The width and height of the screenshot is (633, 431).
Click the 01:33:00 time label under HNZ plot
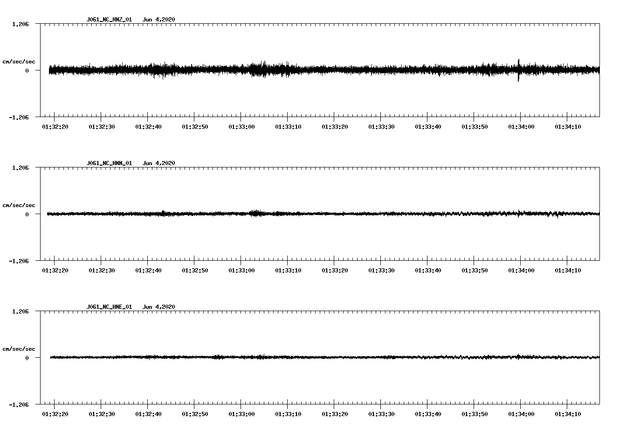[x=241, y=127]
